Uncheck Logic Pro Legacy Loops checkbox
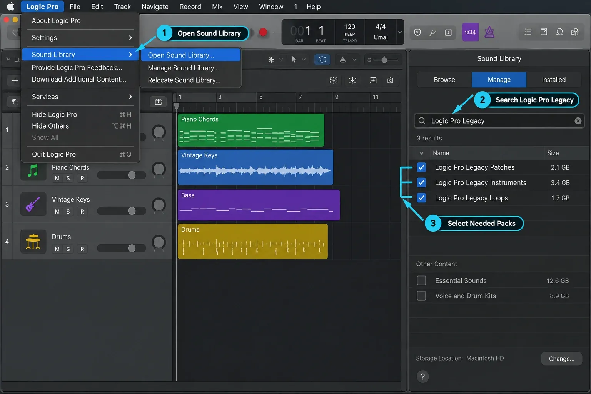Viewport: 591px width, 394px height. pos(421,198)
